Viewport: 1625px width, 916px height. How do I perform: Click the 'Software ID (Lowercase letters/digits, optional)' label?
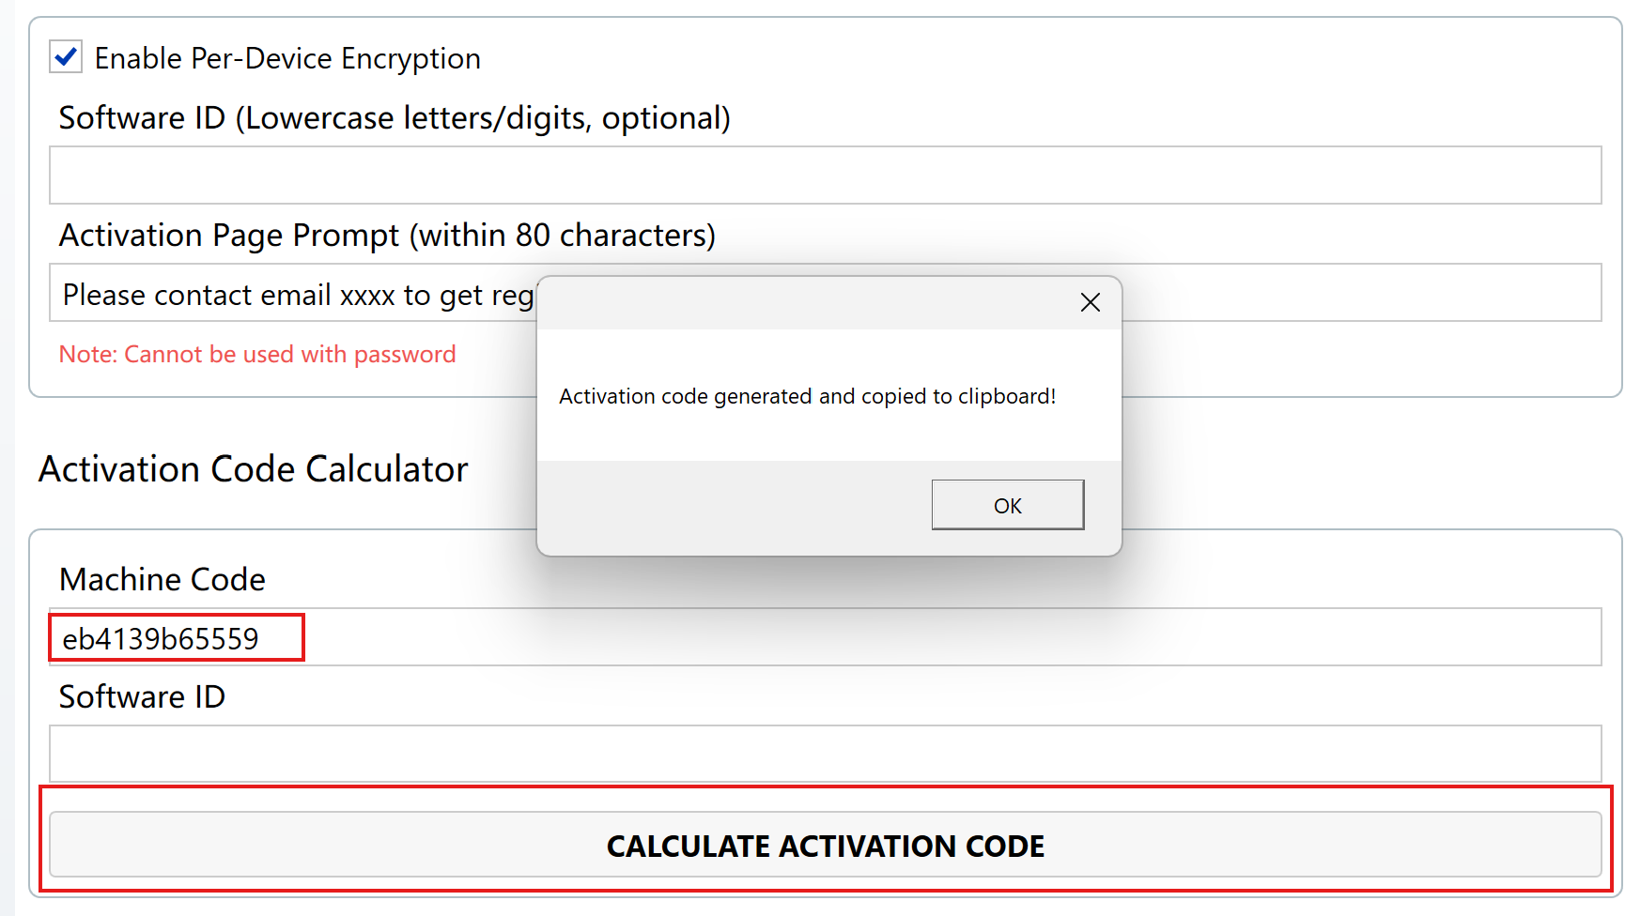tap(395, 118)
